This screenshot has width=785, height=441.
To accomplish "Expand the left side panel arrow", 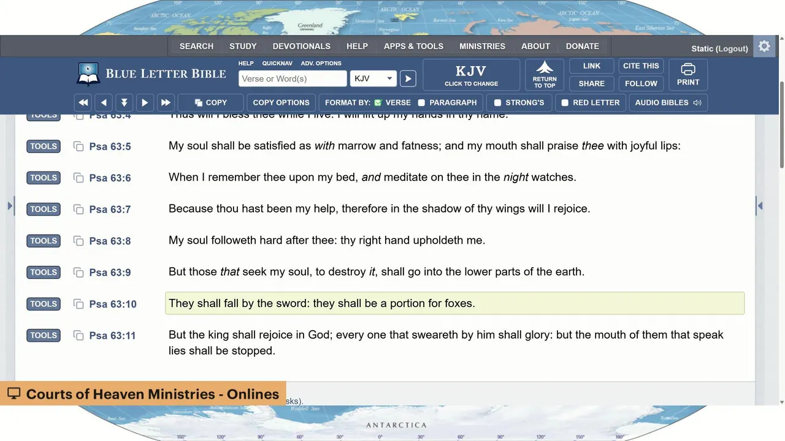I will coord(10,206).
